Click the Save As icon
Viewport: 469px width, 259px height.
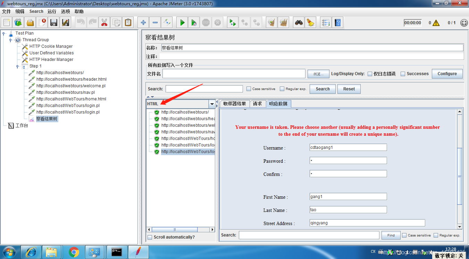pos(66,23)
